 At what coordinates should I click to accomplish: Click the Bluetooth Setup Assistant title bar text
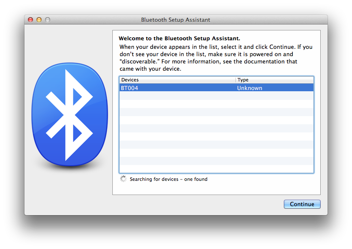pyautogui.click(x=175, y=20)
